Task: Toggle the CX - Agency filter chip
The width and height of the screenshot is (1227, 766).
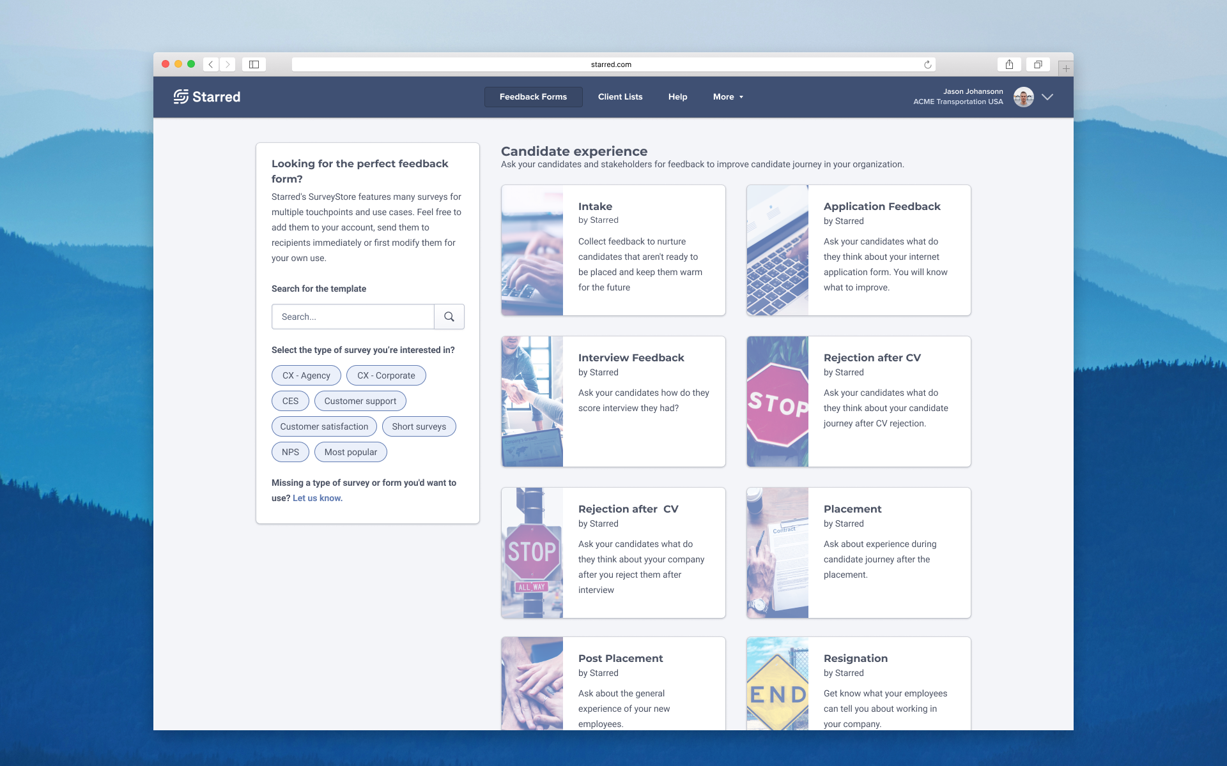Action: [306, 375]
